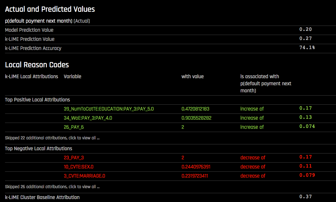Click the k-LIME Prediction Value label
The image size is (336, 202).
[30, 39]
